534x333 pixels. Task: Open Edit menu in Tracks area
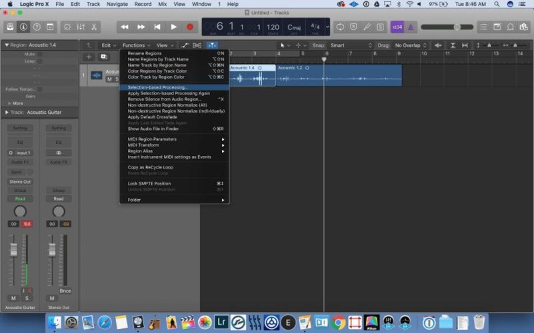109,45
